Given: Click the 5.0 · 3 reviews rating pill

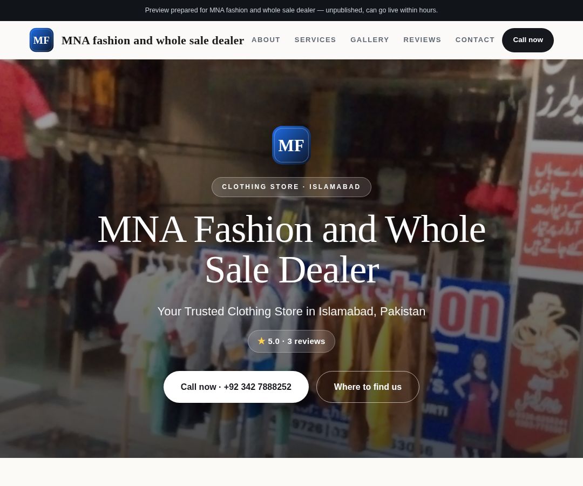Looking at the screenshot, I should [291, 341].
